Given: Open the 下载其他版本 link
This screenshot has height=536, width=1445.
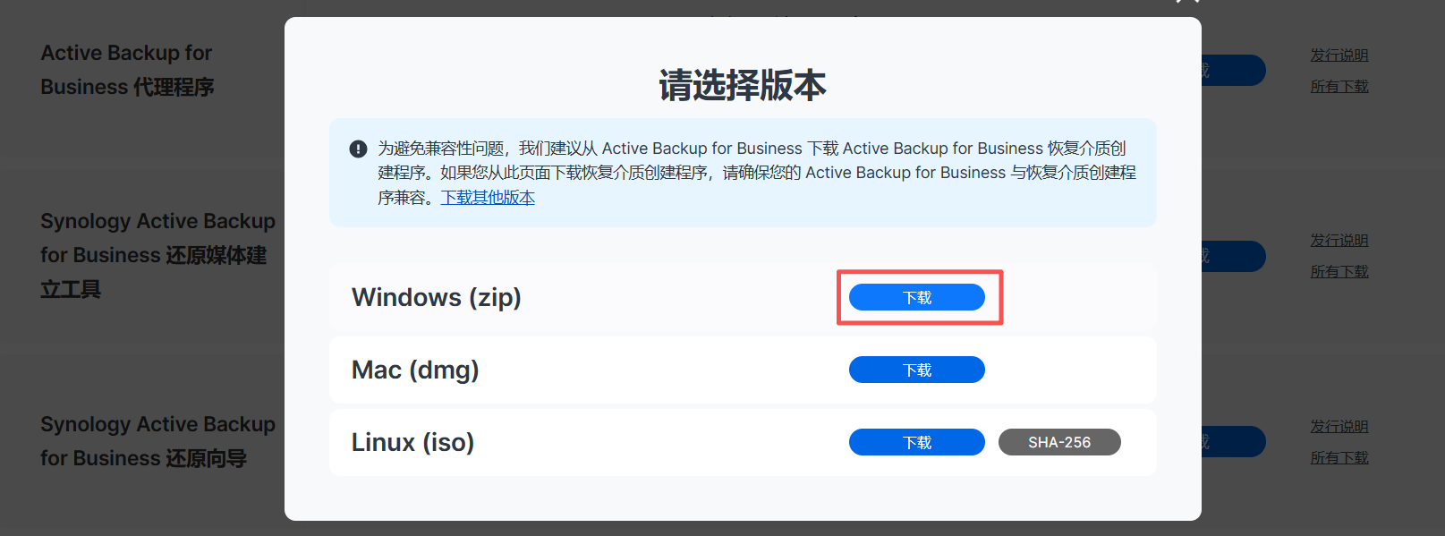Looking at the screenshot, I should click(x=488, y=198).
